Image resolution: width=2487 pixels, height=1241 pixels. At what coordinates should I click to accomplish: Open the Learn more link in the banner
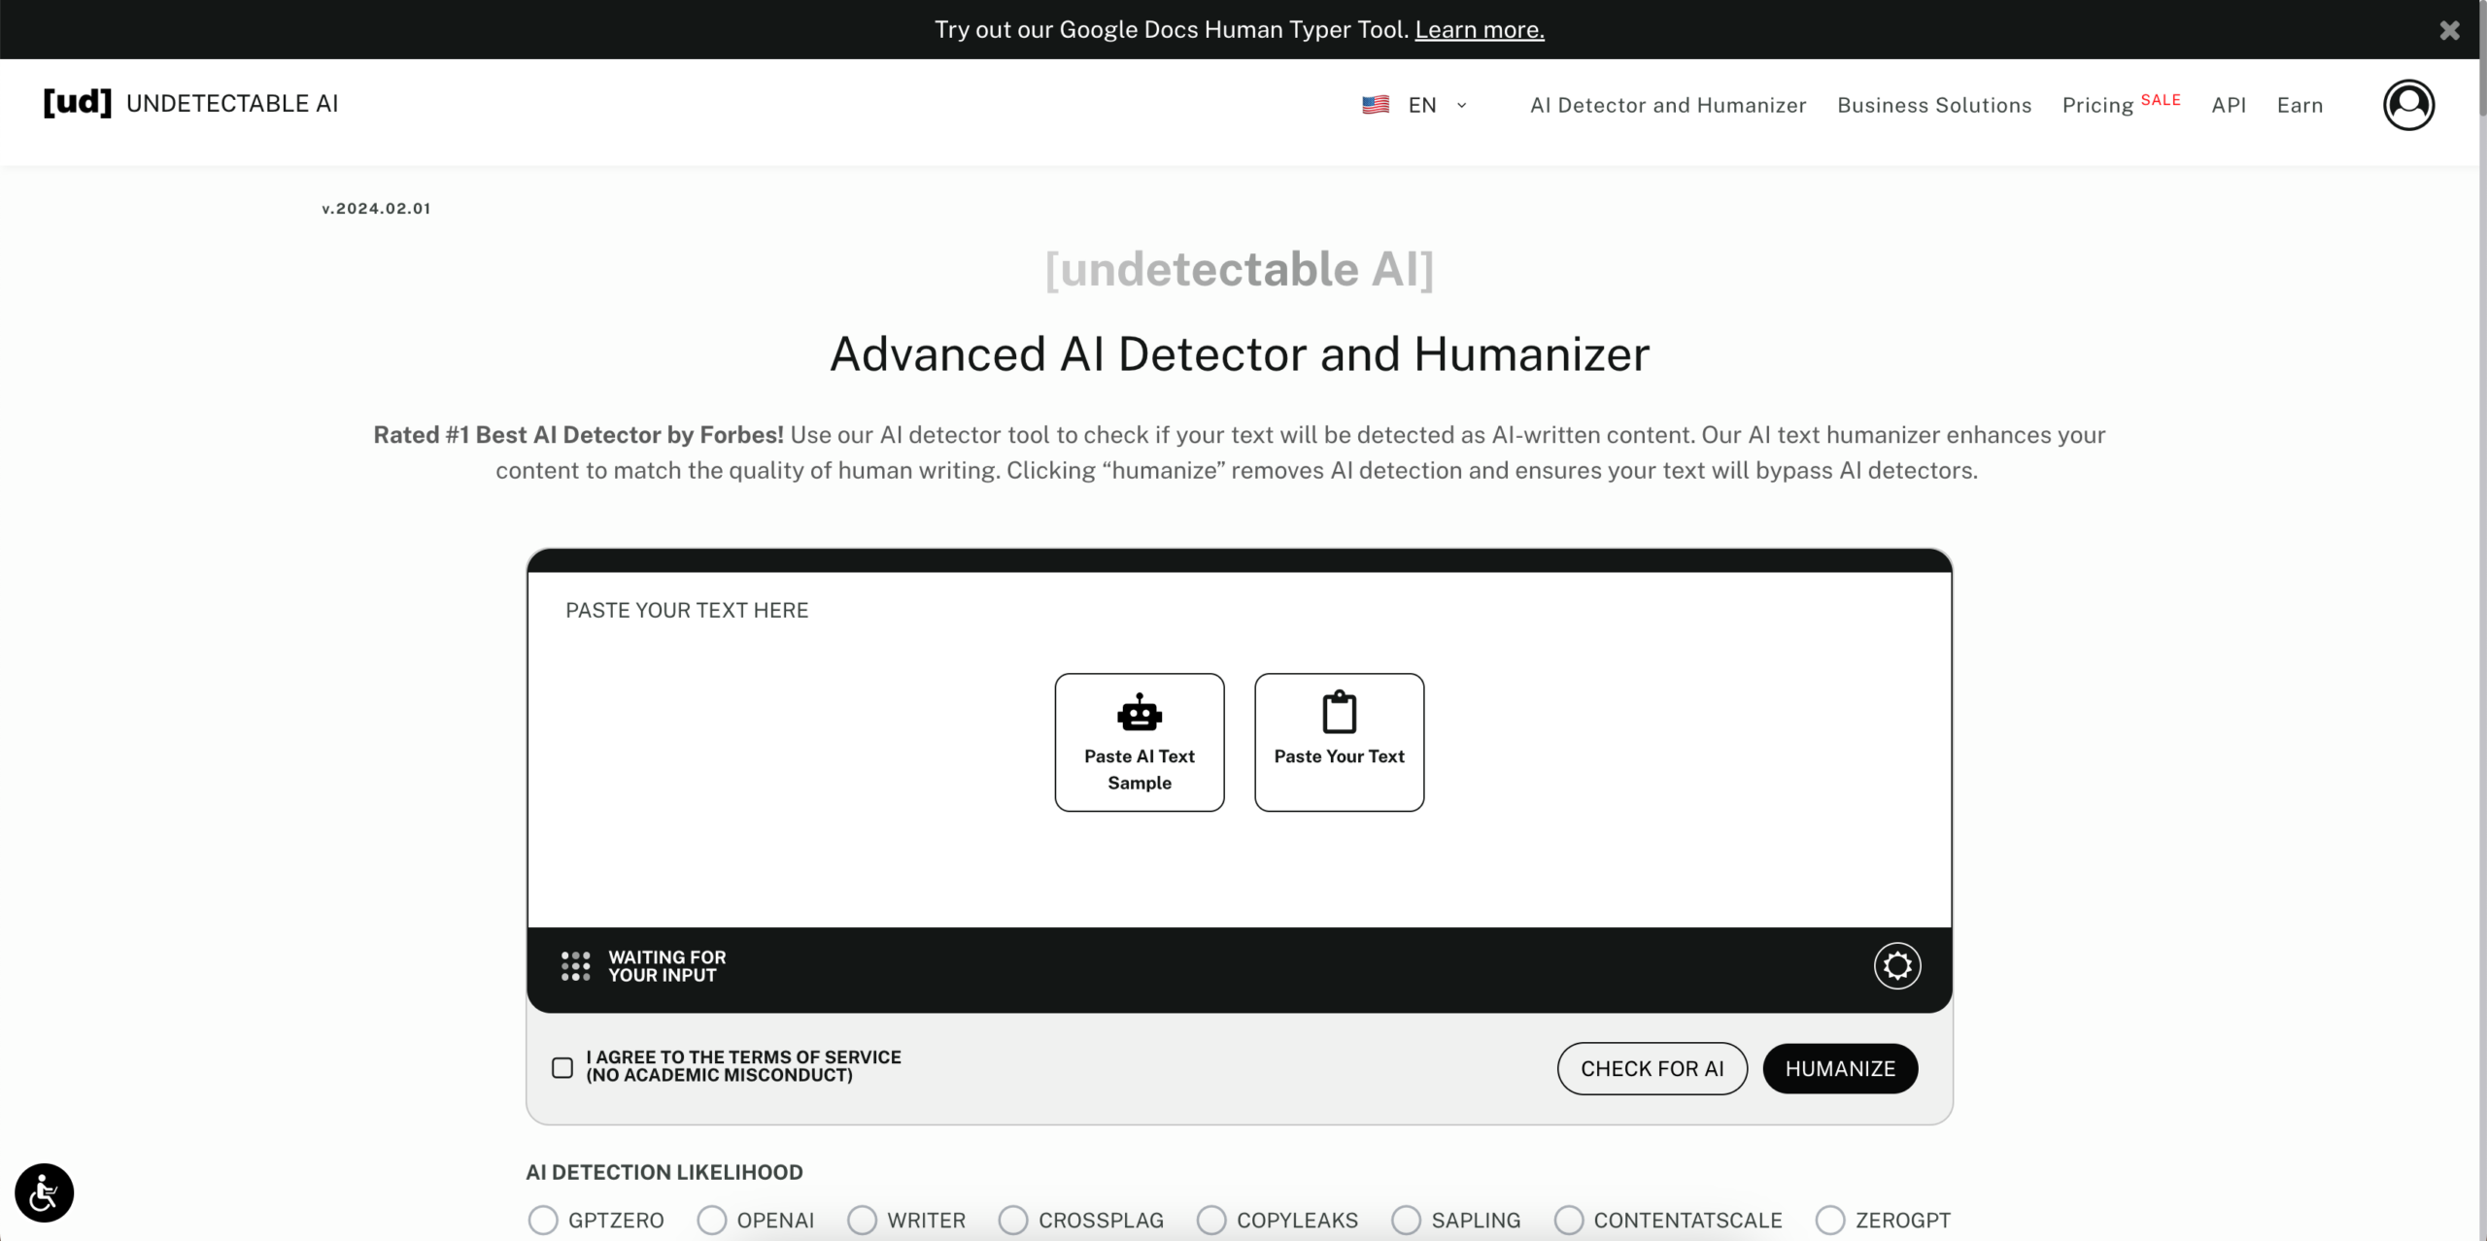tap(1479, 29)
